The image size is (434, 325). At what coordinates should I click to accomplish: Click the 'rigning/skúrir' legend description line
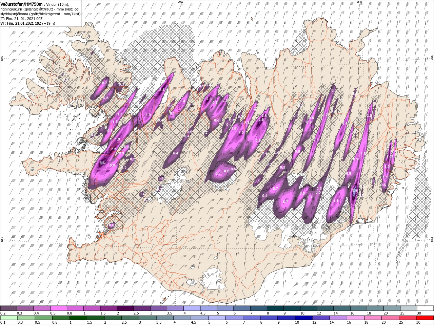(40, 9)
